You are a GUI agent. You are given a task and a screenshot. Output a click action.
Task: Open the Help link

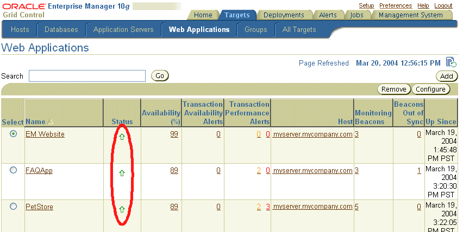pyautogui.click(x=423, y=5)
